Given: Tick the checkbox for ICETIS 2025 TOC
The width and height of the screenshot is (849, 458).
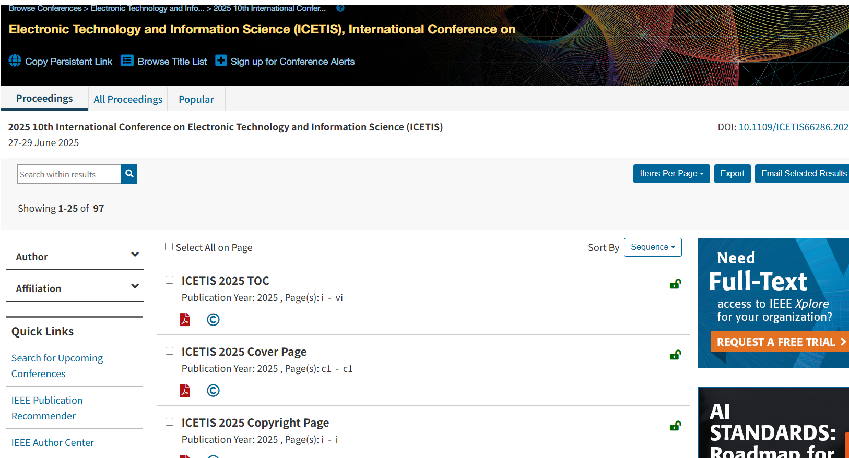Looking at the screenshot, I should pyautogui.click(x=169, y=280).
